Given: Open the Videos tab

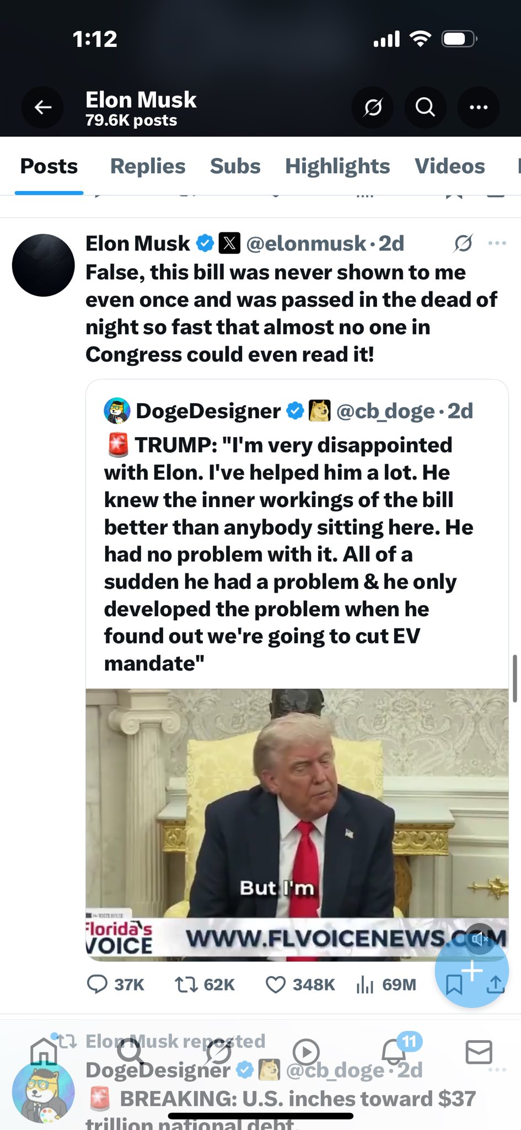Looking at the screenshot, I should pyautogui.click(x=449, y=166).
